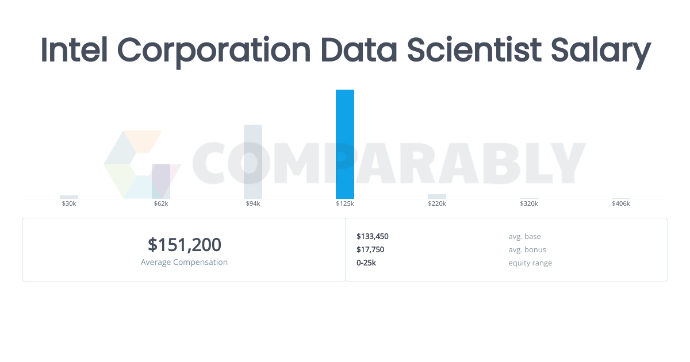Click the equity range label
The width and height of the screenshot is (690, 362).
tap(530, 263)
